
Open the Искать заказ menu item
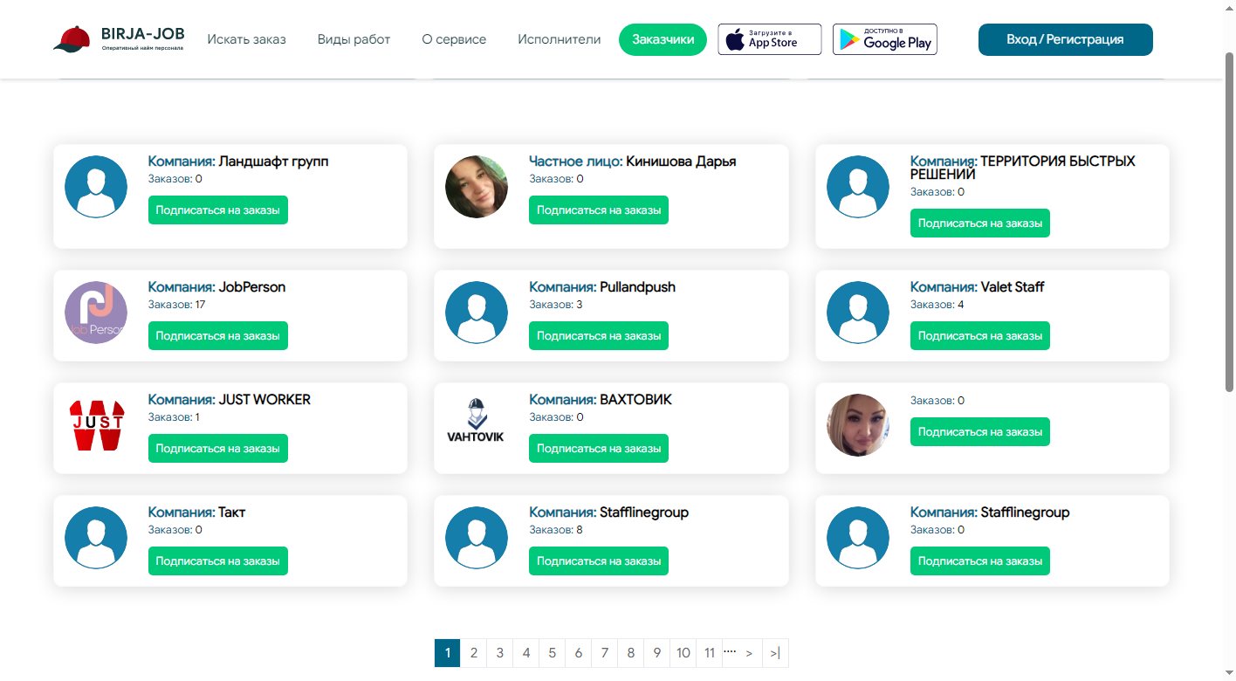[x=247, y=39]
